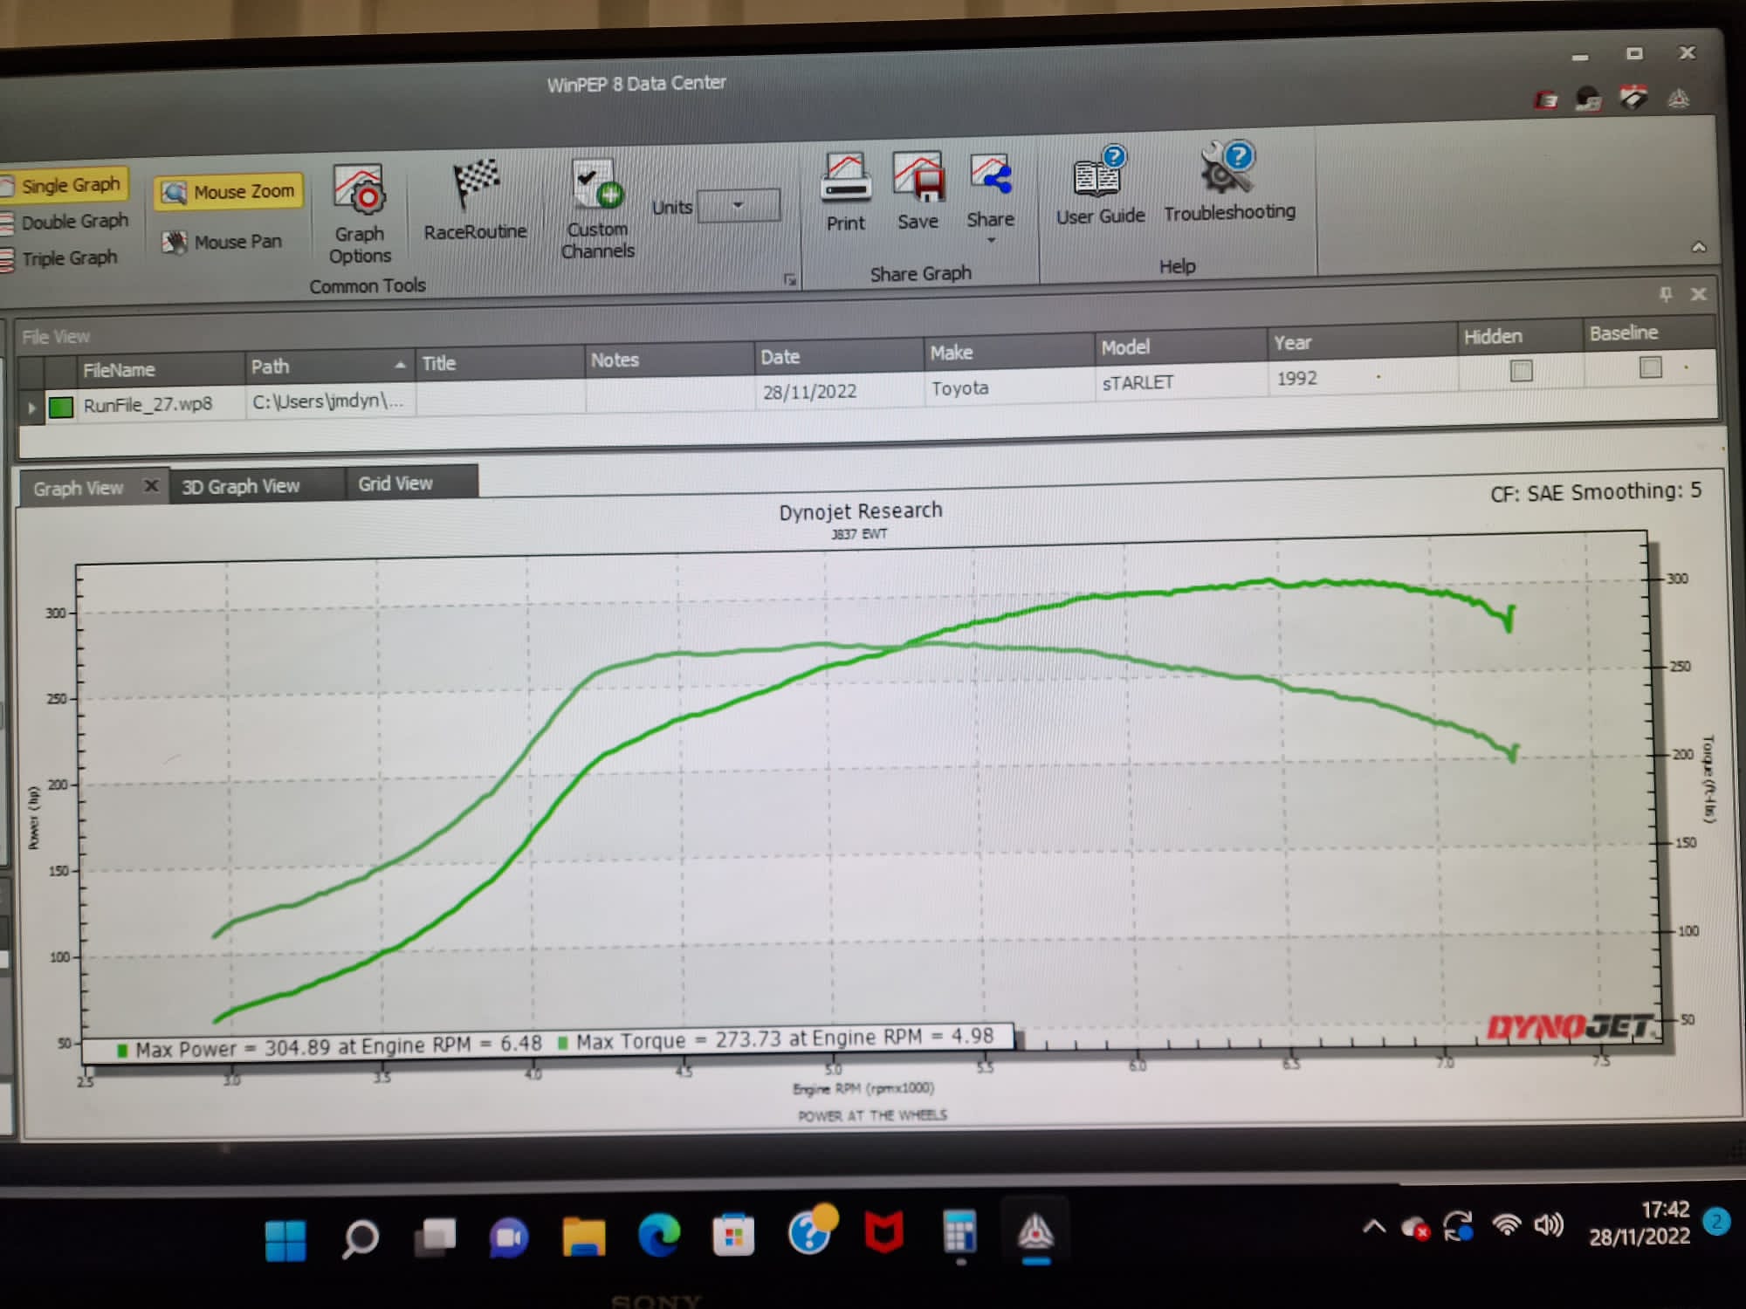Open Graph Options
The height and width of the screenshot is (1309, 1746).
359,214
